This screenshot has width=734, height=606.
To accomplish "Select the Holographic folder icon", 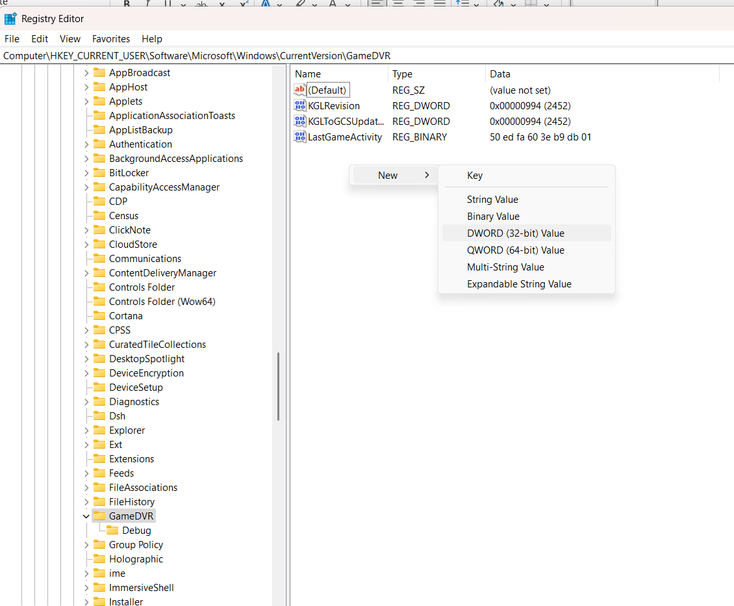I will pos(99,559).
